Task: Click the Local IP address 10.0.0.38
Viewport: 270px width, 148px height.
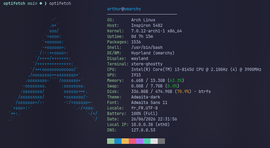Action: coord(142,125)
